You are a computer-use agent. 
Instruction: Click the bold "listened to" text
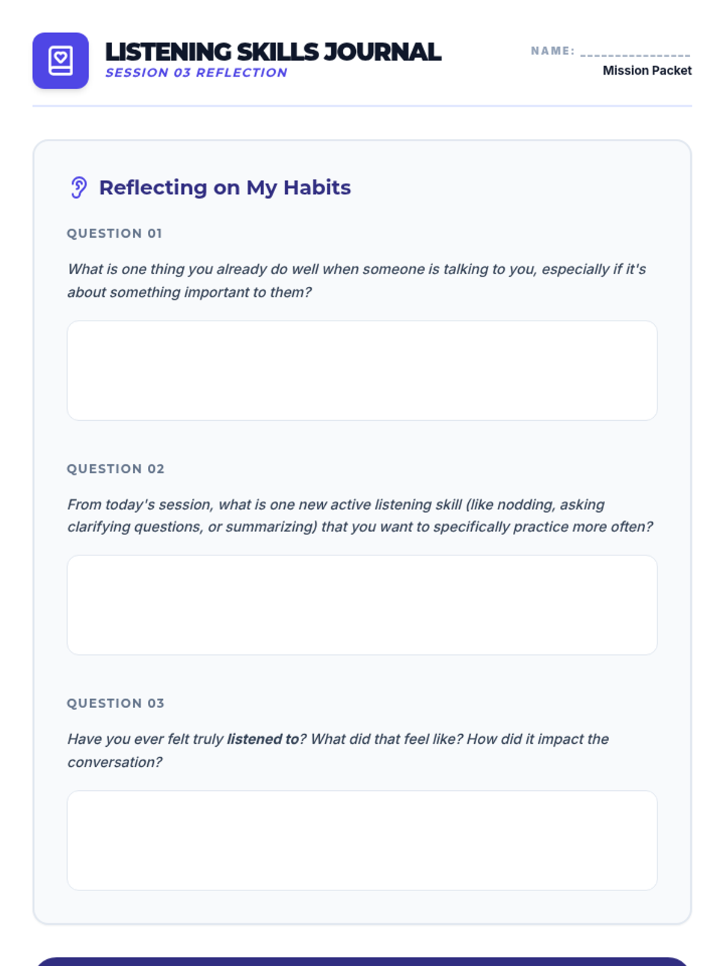[x=262, y=739]
